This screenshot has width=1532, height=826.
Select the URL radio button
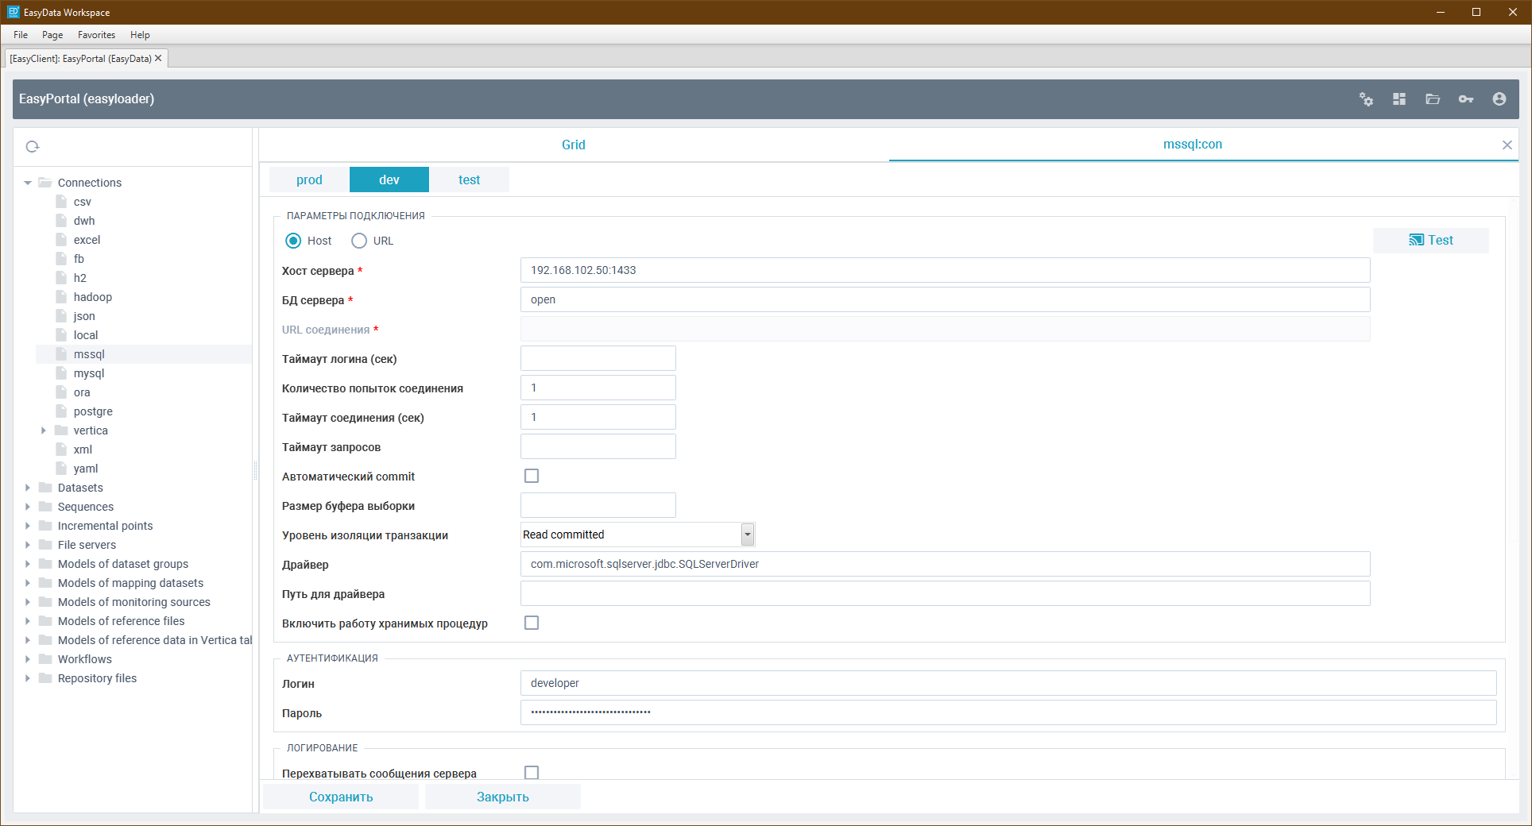(359, 241)
